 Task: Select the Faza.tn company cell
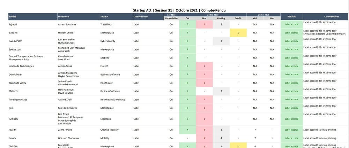13,130
